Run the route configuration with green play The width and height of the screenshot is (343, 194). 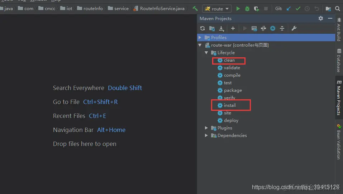point(238,9)
